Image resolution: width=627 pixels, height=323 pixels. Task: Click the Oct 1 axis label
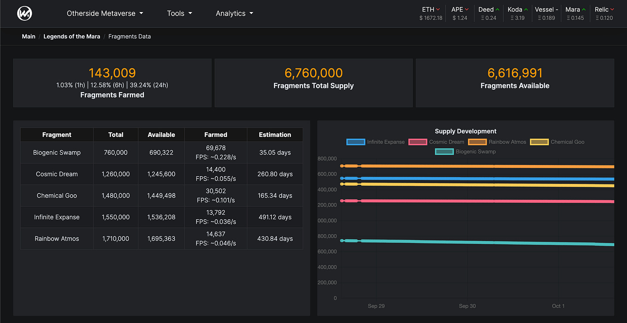(x=559, y=306)
